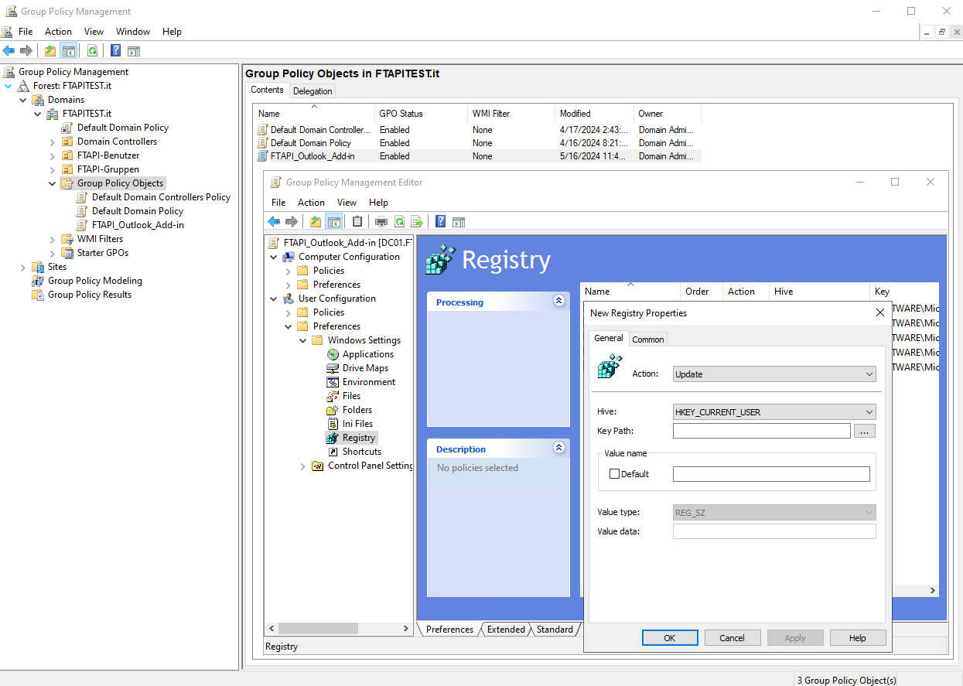Click the Print icon in Editor toolbar
This screenshot has height=686, width=963.
click(x=381, y=222)
